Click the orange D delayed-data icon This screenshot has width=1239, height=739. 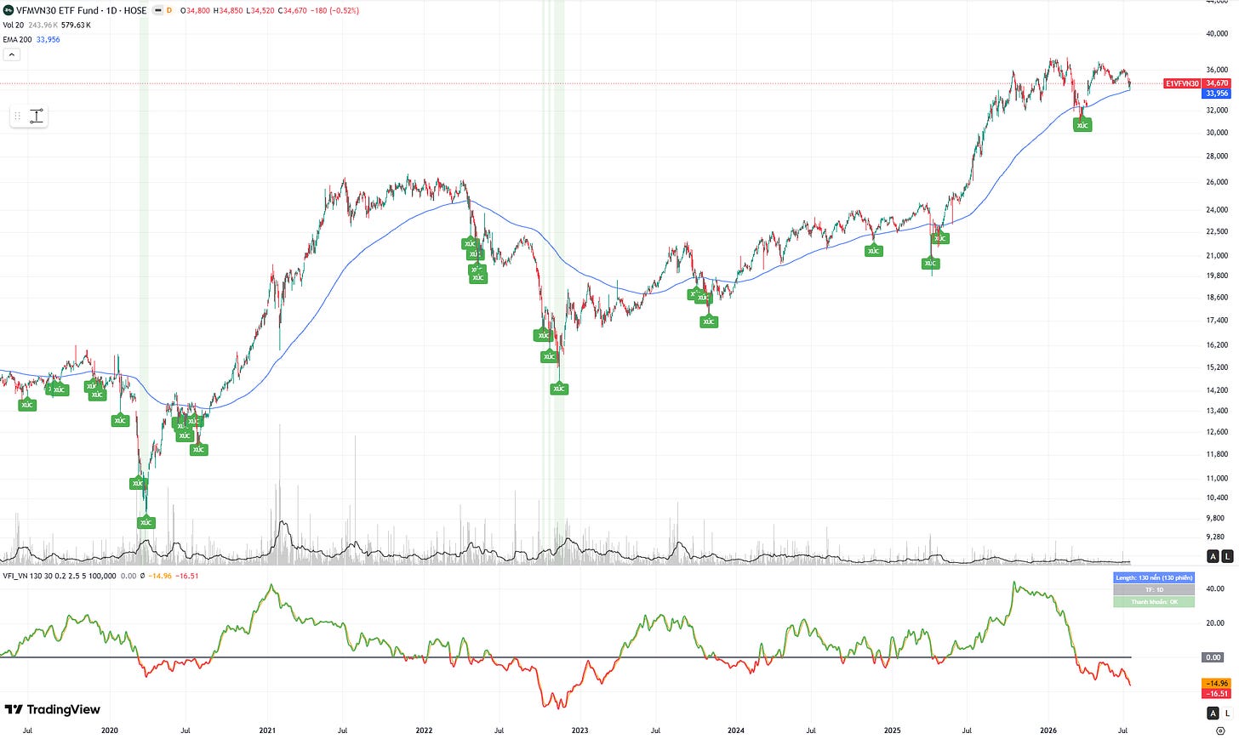(x=169, y=10)
